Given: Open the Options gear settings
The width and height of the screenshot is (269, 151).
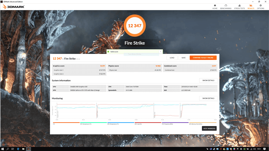Looking at the screenshot, I should (260, 7).
